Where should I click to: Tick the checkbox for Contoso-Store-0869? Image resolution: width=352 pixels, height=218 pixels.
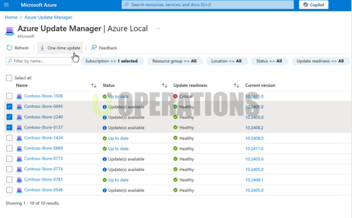9,148
